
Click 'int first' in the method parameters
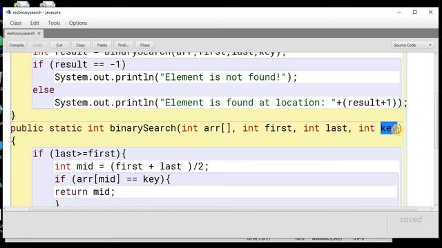pos(267,128)
